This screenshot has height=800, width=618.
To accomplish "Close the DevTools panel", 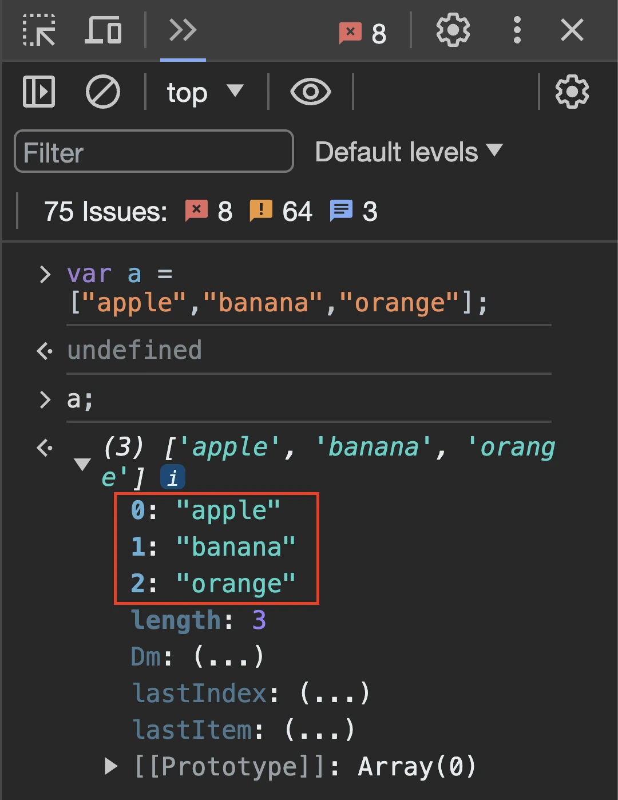I will pyautogui.click(x=572, y=30).
